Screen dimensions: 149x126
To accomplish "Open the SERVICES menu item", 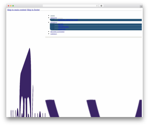I will (54, 18).
